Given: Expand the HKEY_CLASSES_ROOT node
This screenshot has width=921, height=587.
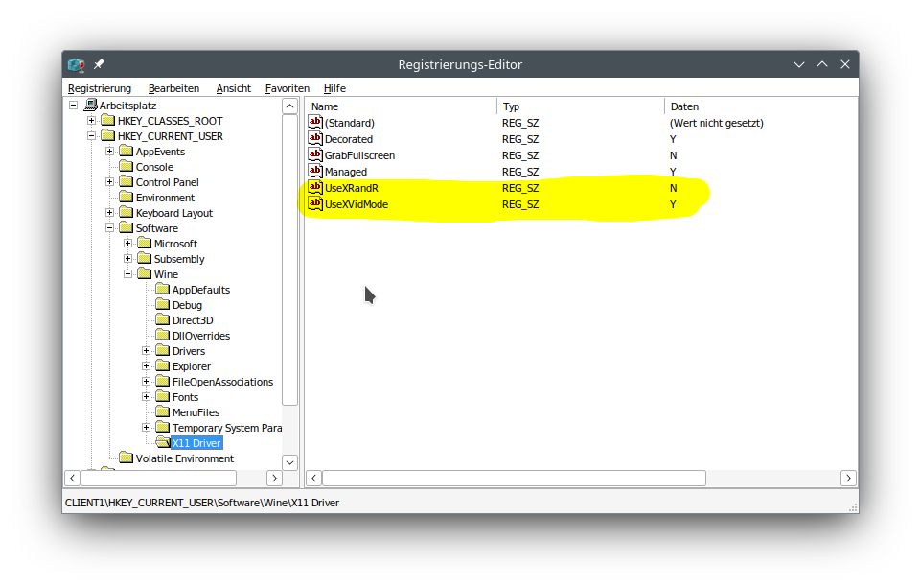Looking at the screenshot, I should click(92, 121).
